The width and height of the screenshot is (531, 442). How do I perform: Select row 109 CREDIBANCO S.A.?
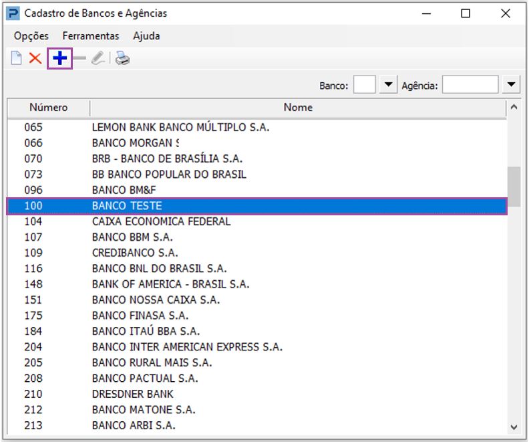pyautogui.click(x=257, y=253)
